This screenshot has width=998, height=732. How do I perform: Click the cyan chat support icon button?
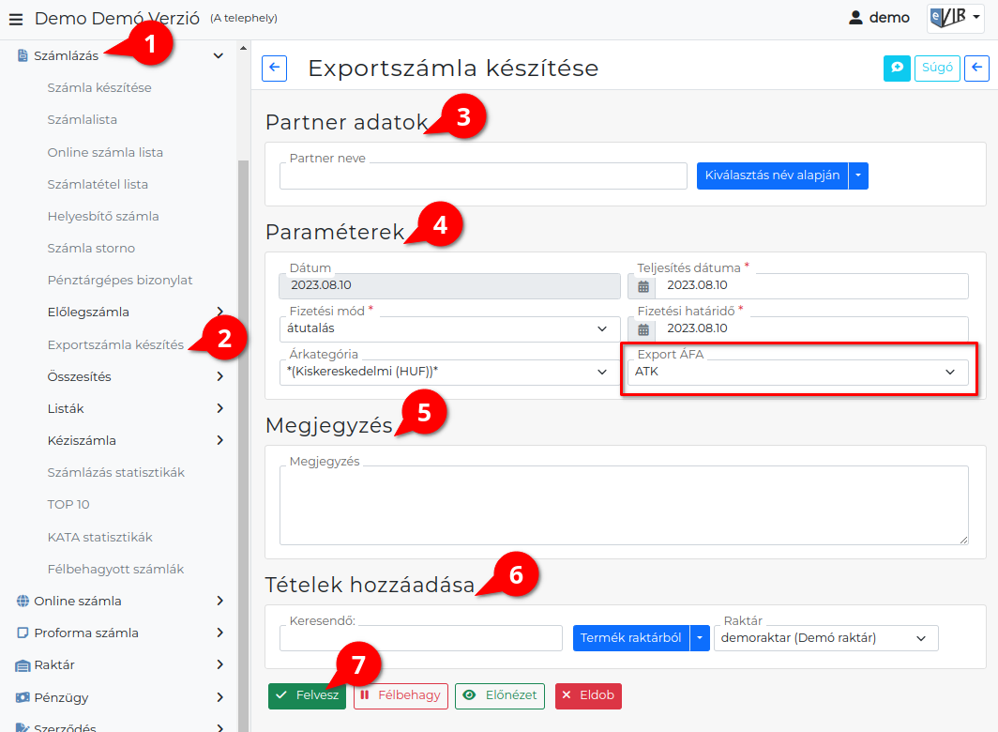pos(897,69)
